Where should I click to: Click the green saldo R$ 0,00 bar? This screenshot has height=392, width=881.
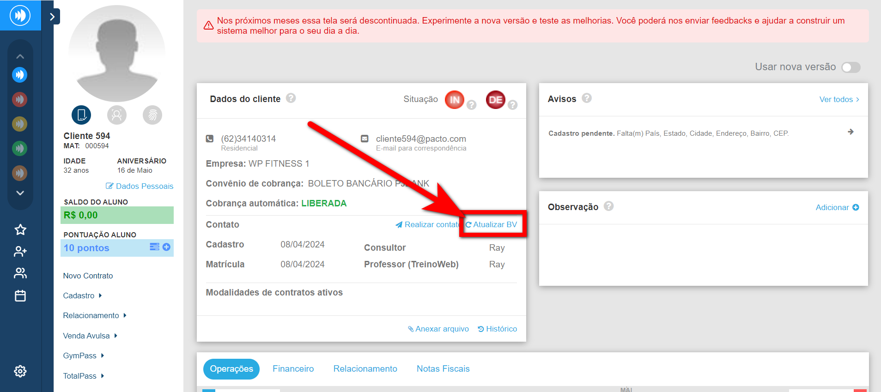[x=117, y=215]
